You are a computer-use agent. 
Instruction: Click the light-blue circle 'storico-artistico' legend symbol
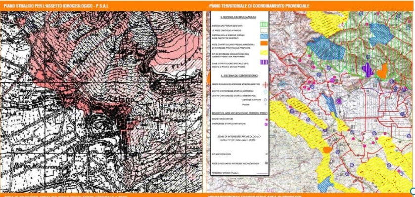(x=266, y=92)
